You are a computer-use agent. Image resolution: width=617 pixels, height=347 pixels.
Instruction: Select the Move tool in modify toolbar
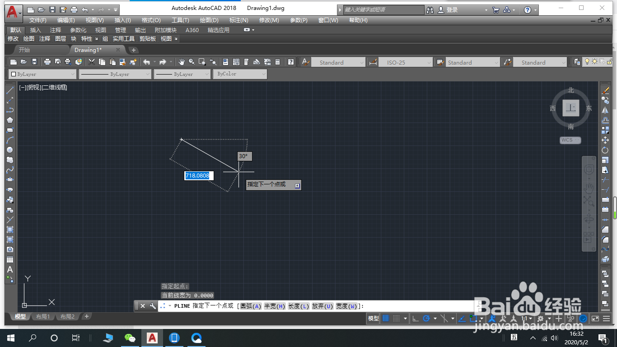(605, 140)
